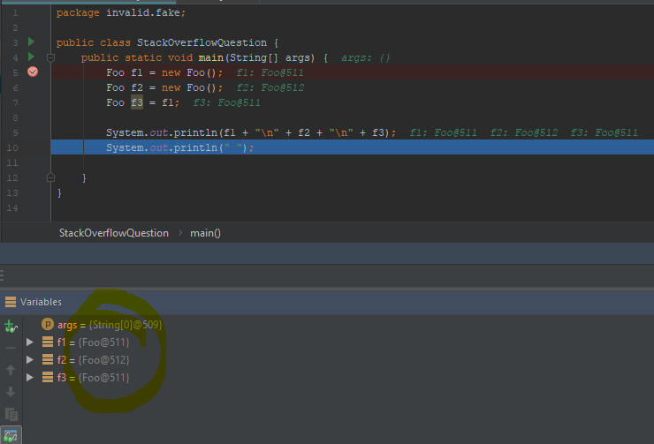Click the duplicate/copy icon in Variables sidebar
This screenshot has width=654, height=444.
(x=11, y=414)
